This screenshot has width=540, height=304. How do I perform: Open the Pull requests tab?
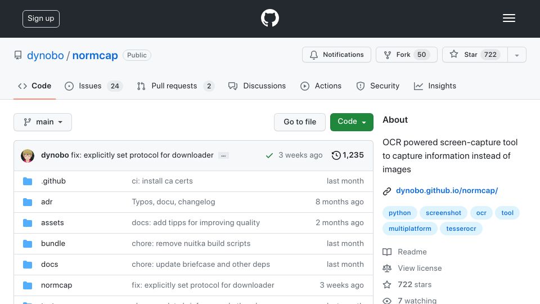175,86
